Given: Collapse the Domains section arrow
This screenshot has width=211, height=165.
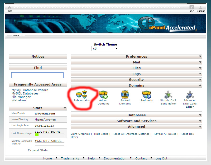Looking at the screenshot, I should [200, 85].
